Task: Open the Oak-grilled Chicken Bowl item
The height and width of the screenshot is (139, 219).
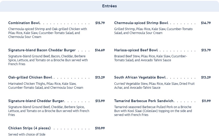Action: tap(30, 77)
